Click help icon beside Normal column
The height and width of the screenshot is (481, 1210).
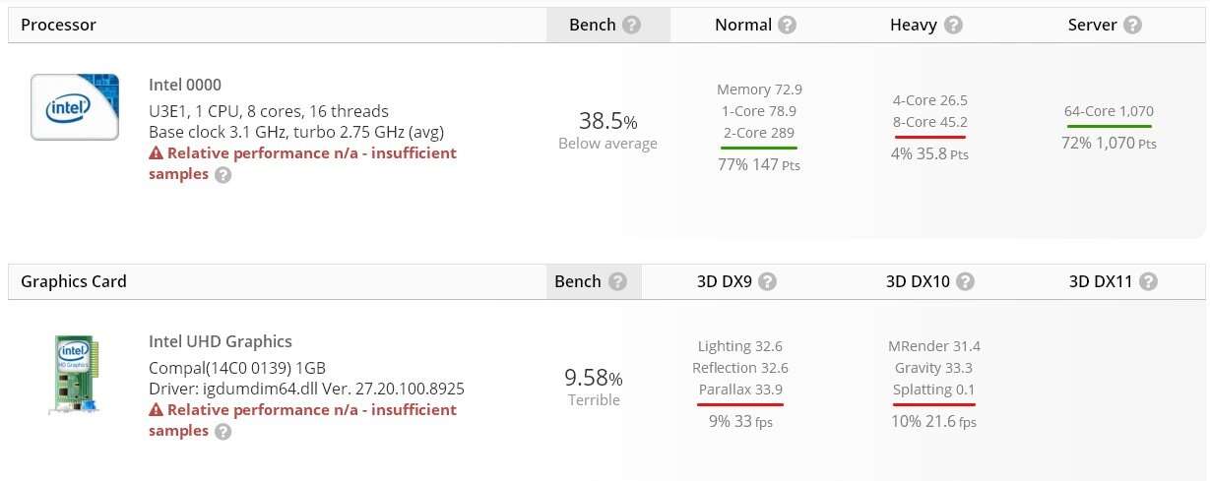[x=787, y=26]
